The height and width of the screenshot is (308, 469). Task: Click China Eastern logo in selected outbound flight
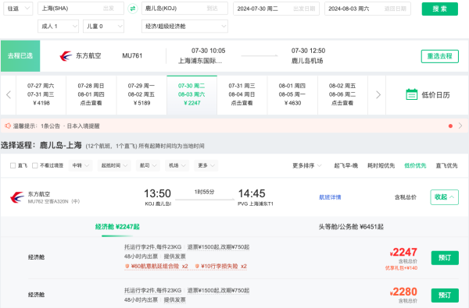point(66,56)
